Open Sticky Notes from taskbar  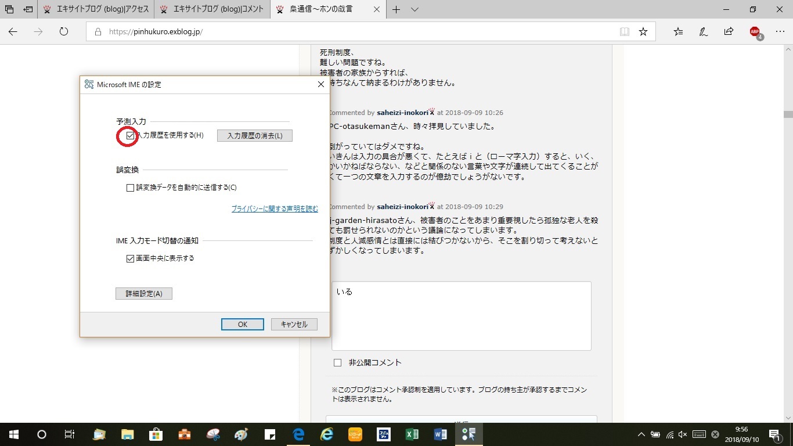point(270,434)
